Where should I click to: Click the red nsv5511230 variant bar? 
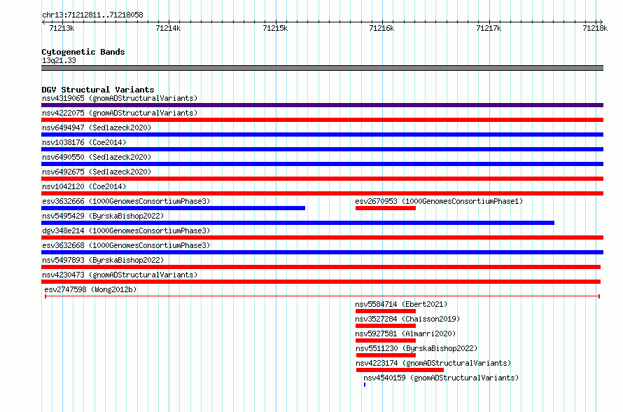pos(386,355)
